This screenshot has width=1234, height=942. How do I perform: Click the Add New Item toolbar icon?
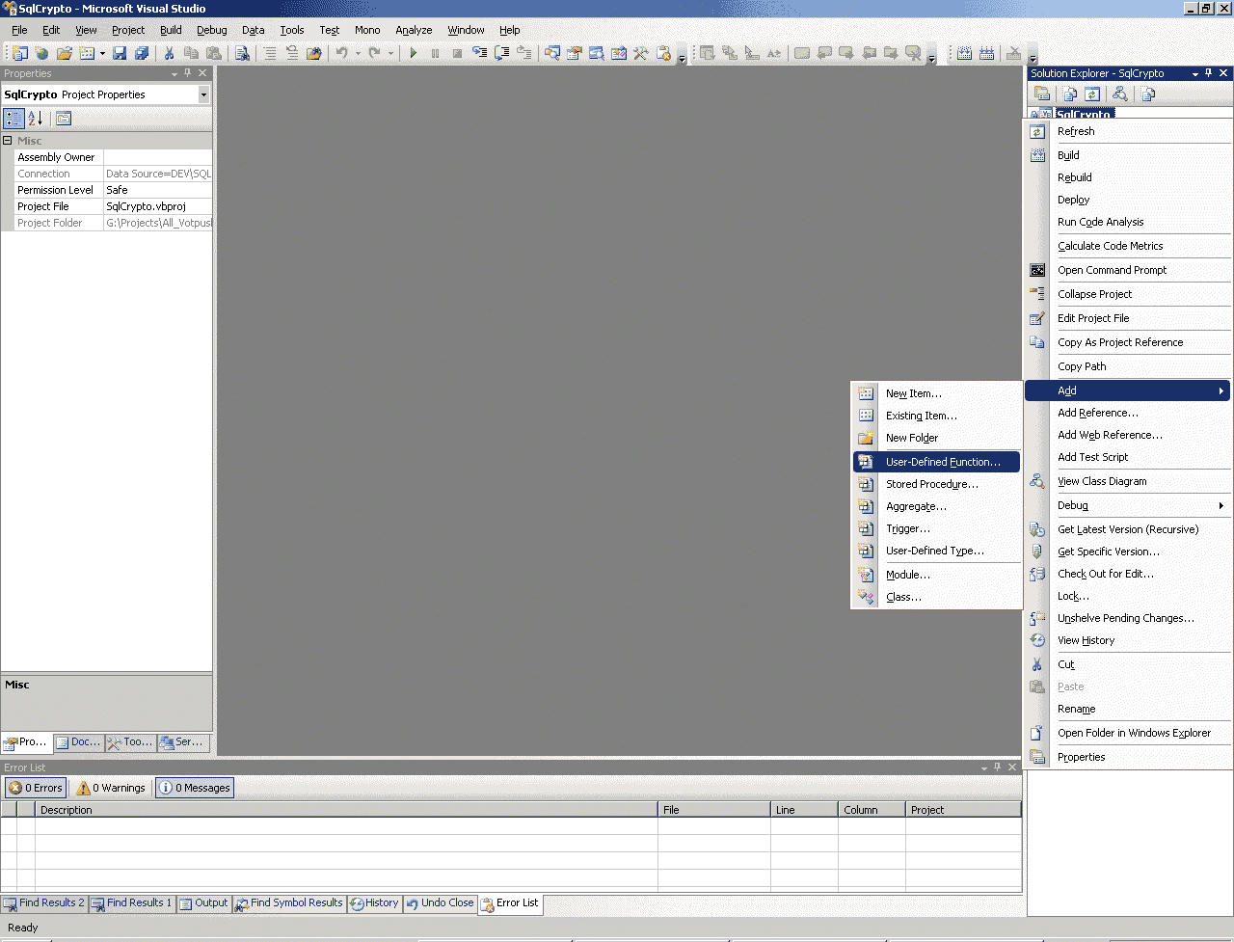click(87, 54)
